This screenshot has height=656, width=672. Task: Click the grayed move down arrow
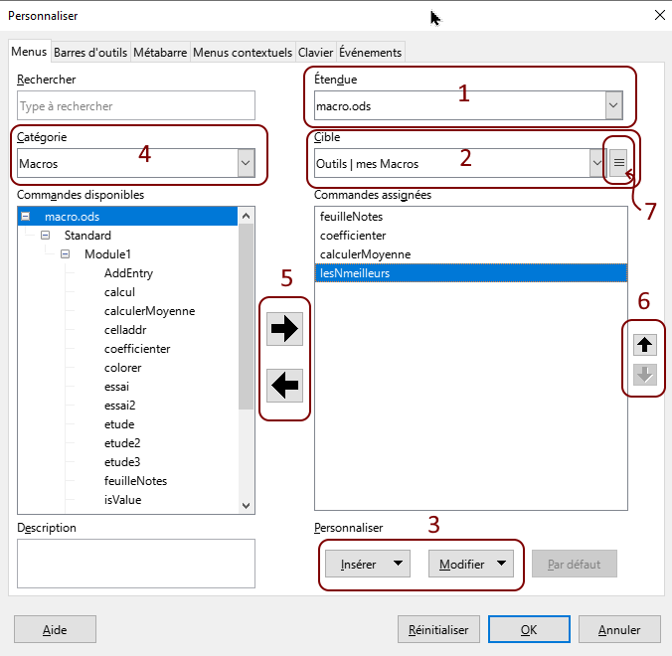coord(645,375)
